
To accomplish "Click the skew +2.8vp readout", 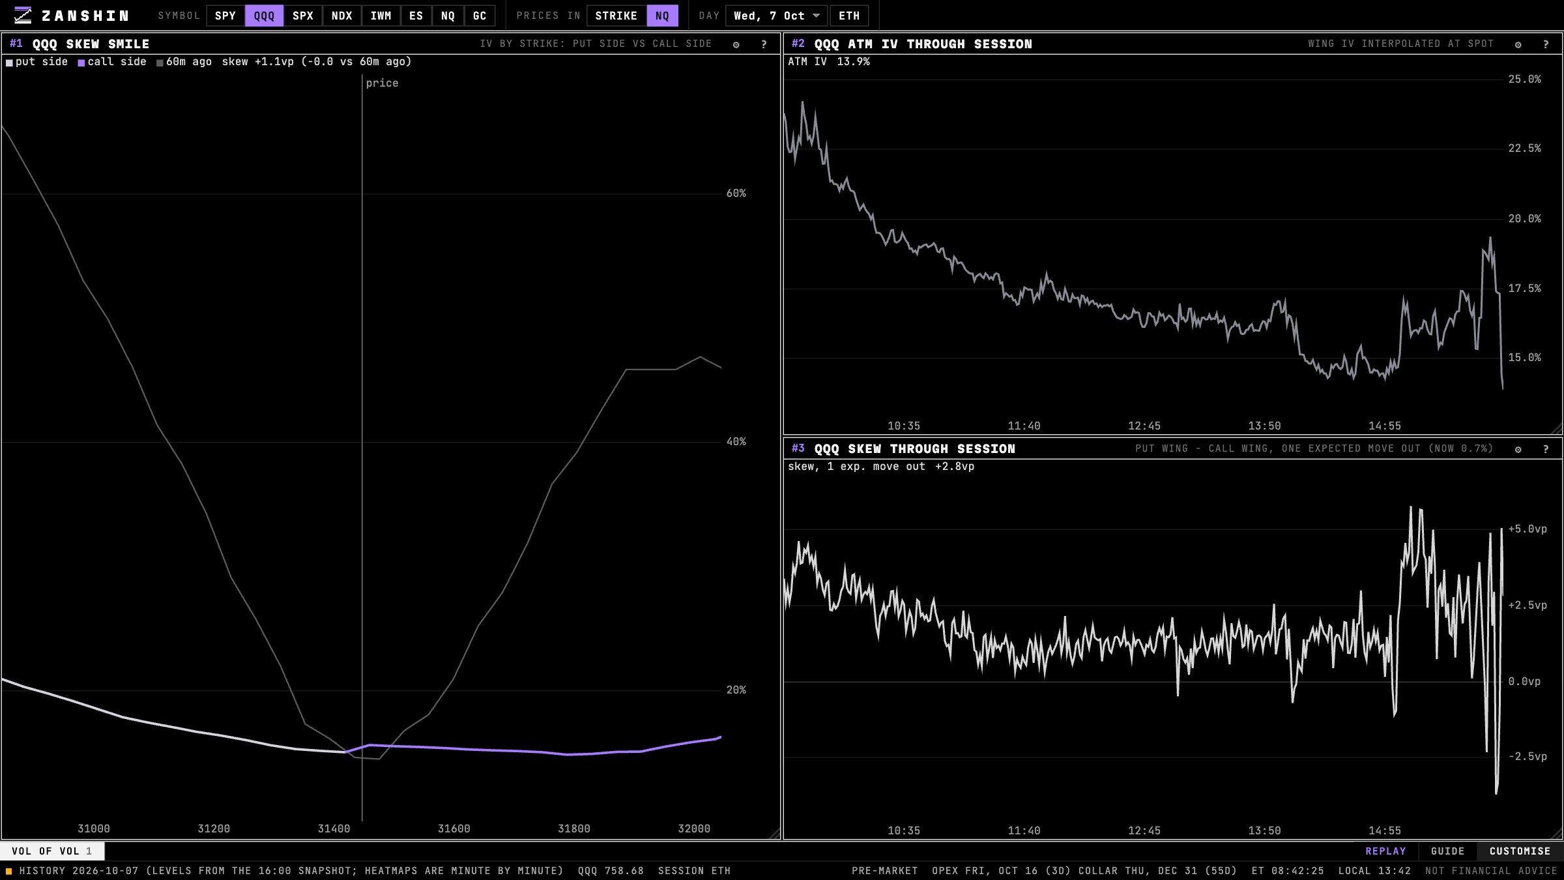I will click(x=881, y=467).
